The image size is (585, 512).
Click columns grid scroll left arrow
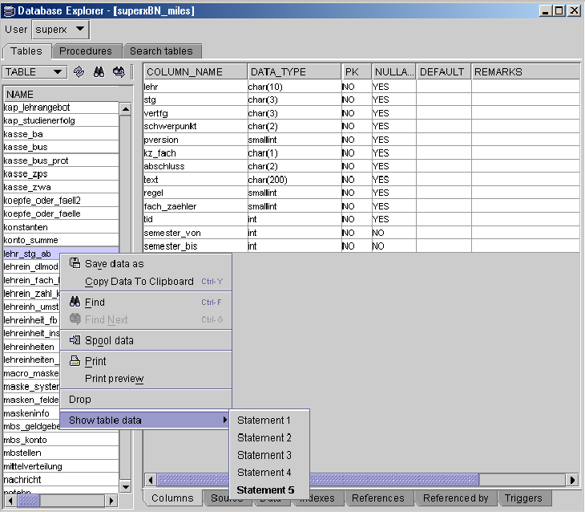pos(151,479)
